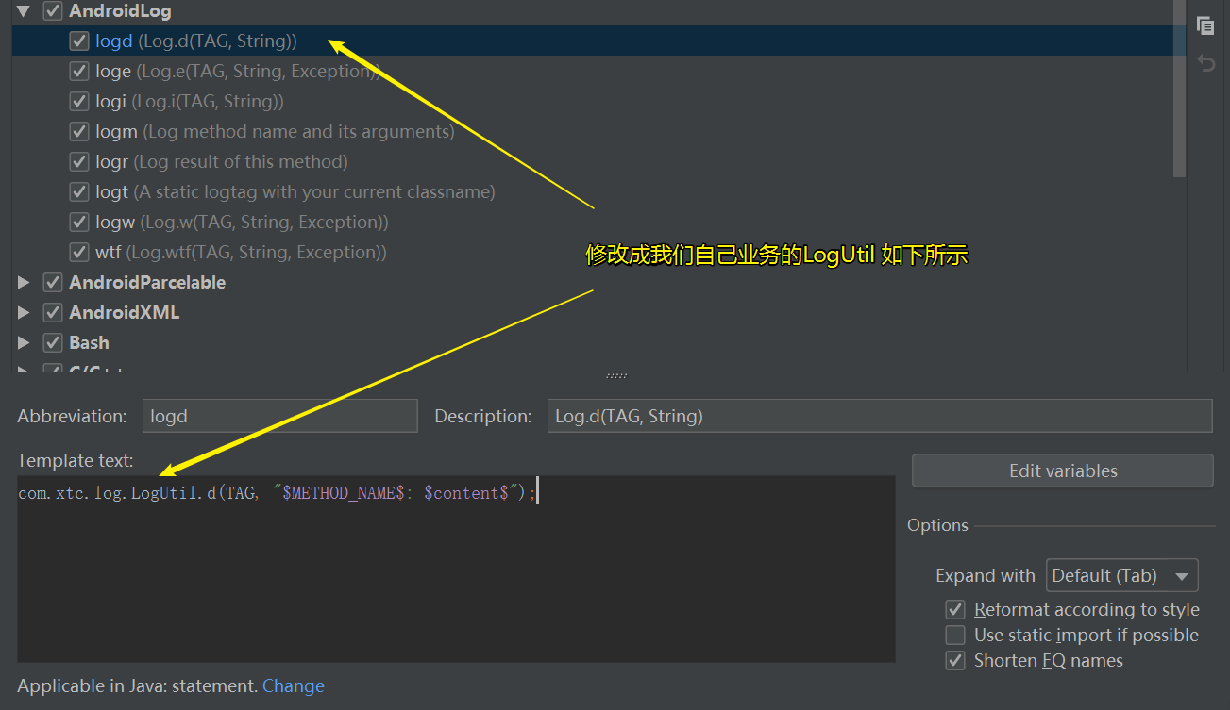This screenshot has height=710, width=1230.
Task: Toggle the AndroidParcelable group checkbox
Action: coord(52,282)
